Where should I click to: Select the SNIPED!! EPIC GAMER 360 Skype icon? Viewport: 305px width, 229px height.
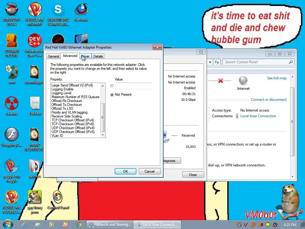coord(58,14)
